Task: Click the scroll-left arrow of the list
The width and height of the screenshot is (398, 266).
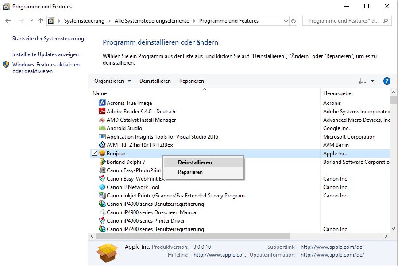Action: 92,236
